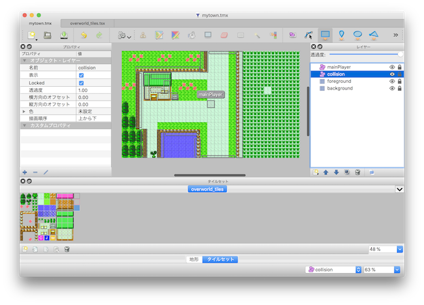
Task: Hide the foreground layer
Action: coord(392,81)
